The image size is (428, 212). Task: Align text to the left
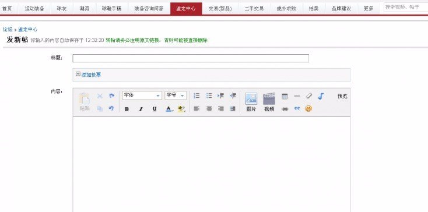[x=197, y=109]
